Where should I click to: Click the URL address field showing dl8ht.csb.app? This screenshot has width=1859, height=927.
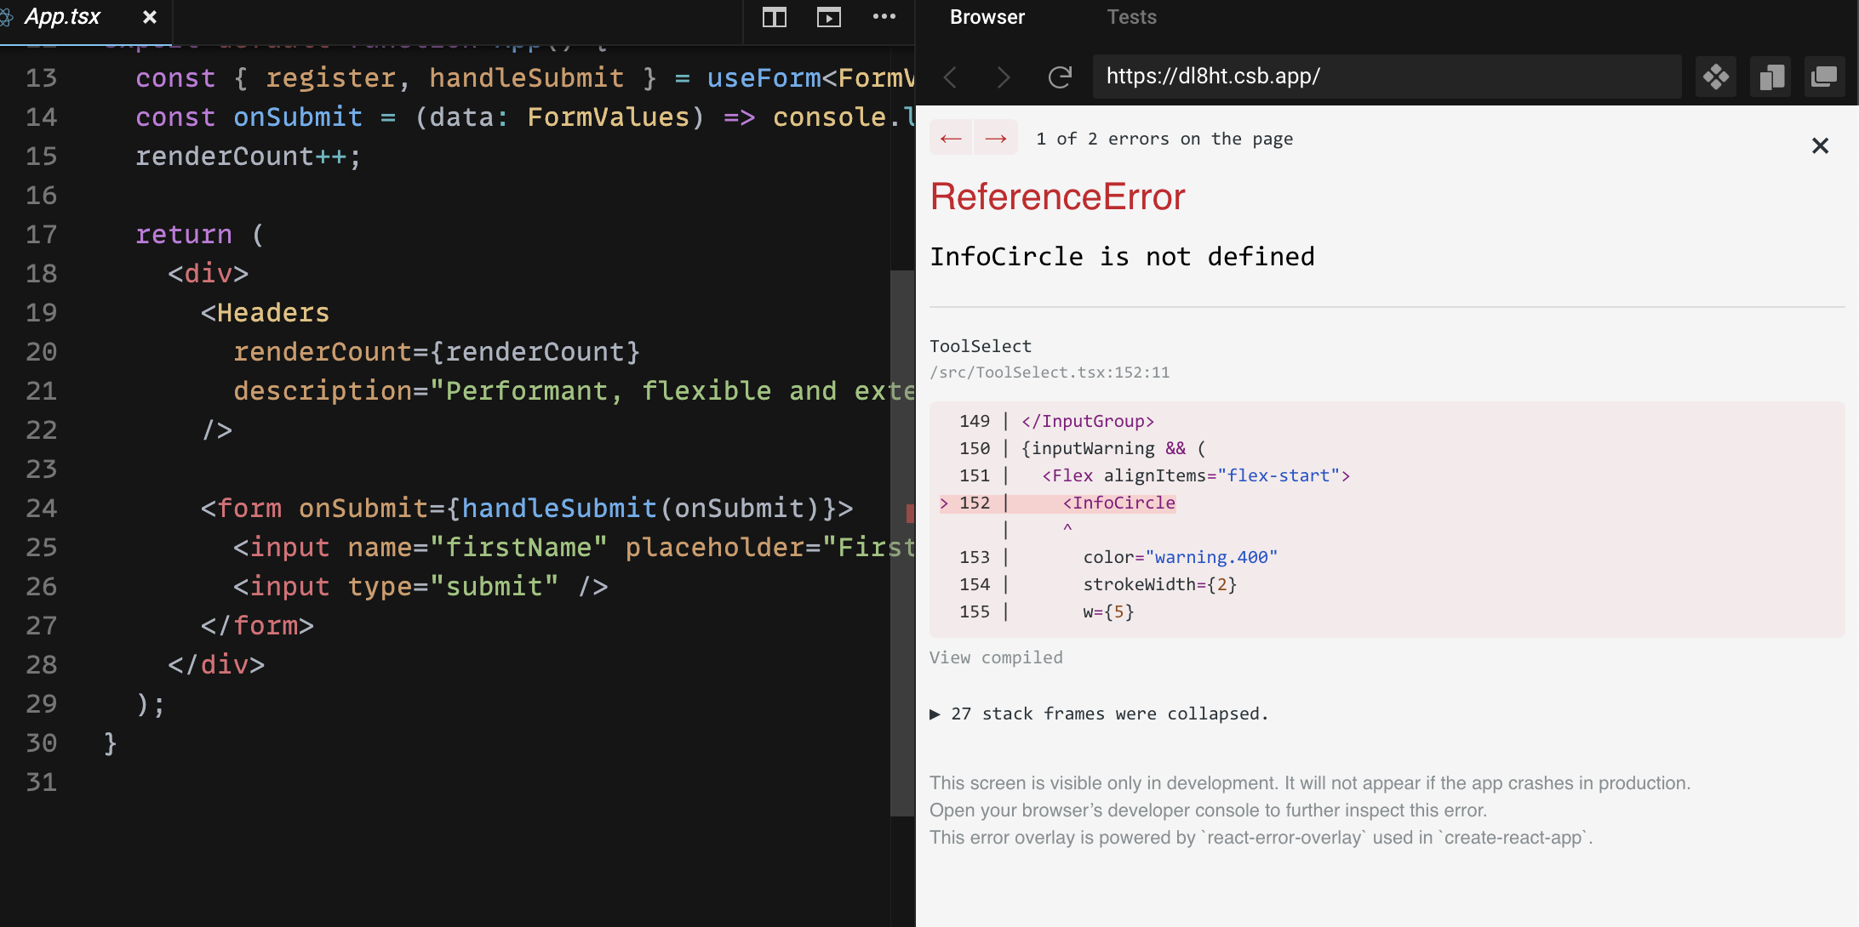(1386, 77)
